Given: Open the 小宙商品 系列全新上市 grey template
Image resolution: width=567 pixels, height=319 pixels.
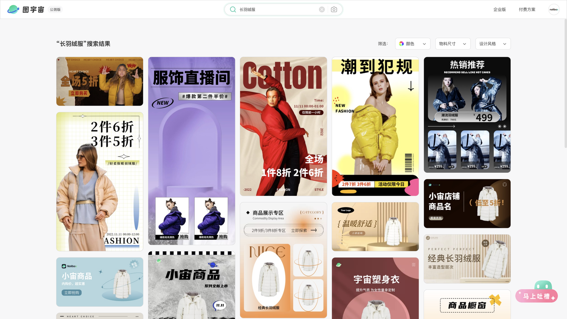Looking at the screenshot, I should 192,285.
